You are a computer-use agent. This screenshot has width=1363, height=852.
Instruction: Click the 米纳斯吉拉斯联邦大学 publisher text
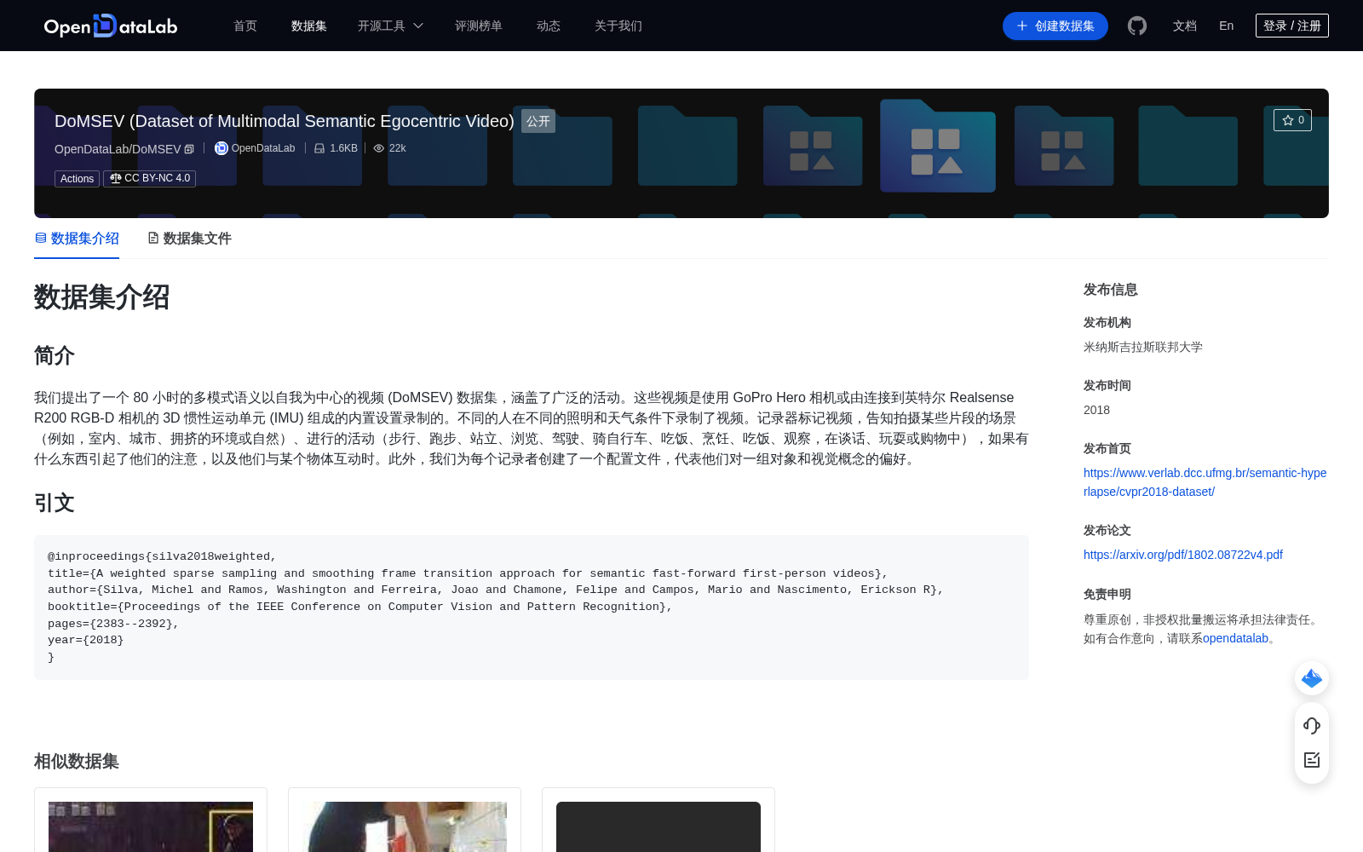point(1143,347)
